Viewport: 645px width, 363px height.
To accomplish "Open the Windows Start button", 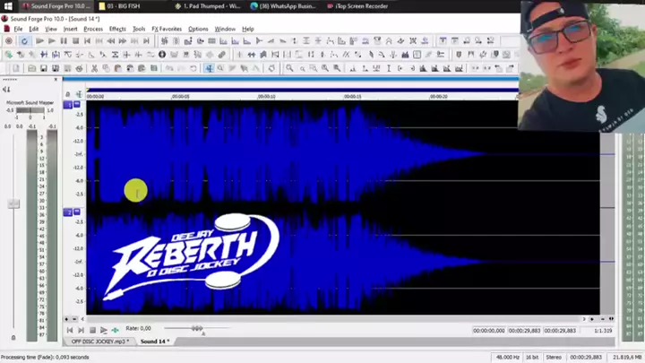I will (8, 6).
